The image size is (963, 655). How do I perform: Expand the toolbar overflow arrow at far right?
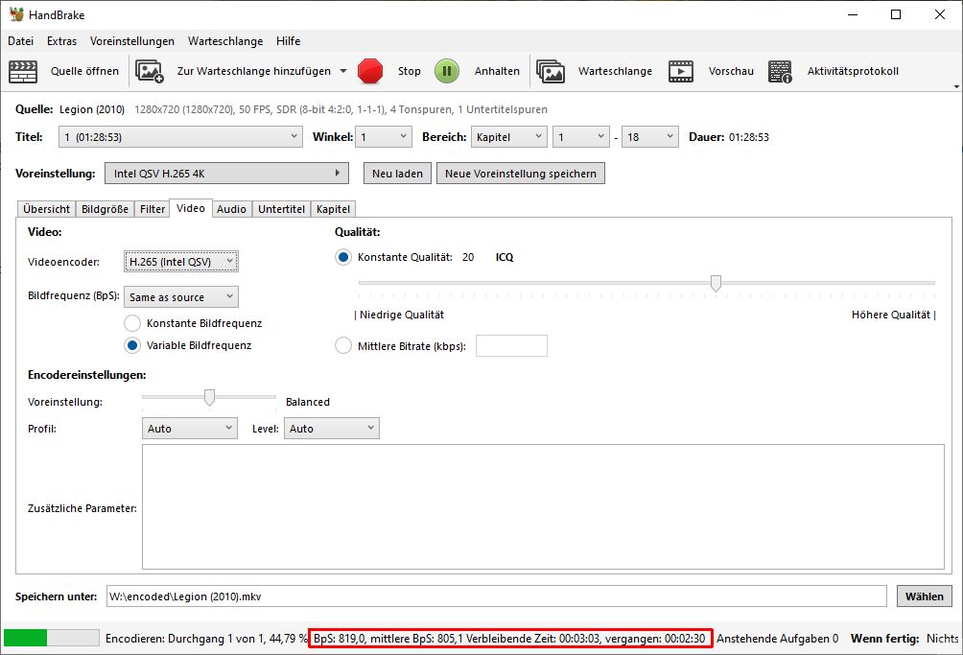(x=956, y=86)
